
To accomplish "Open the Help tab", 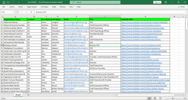I will 79,7.
